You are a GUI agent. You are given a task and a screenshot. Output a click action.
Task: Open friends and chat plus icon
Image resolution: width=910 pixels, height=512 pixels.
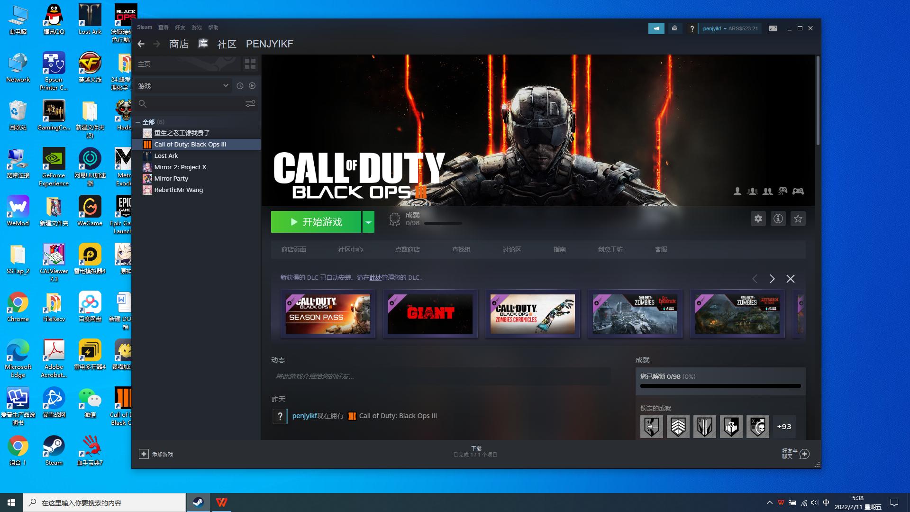(804, 454)
